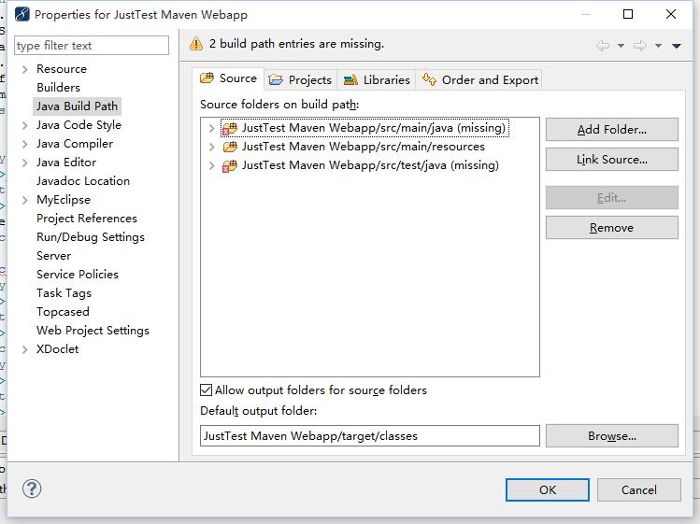Switch to the Libraries tab

tap(377, 80)
